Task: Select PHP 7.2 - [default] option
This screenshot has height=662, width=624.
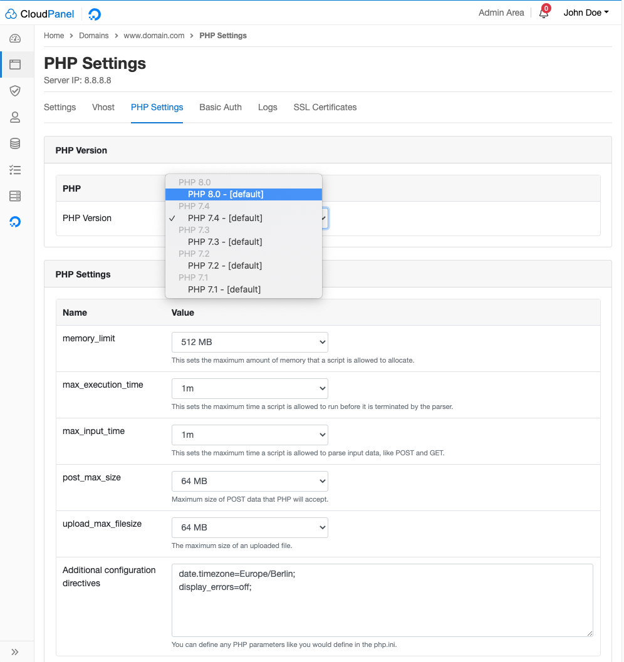Action: 244,266
